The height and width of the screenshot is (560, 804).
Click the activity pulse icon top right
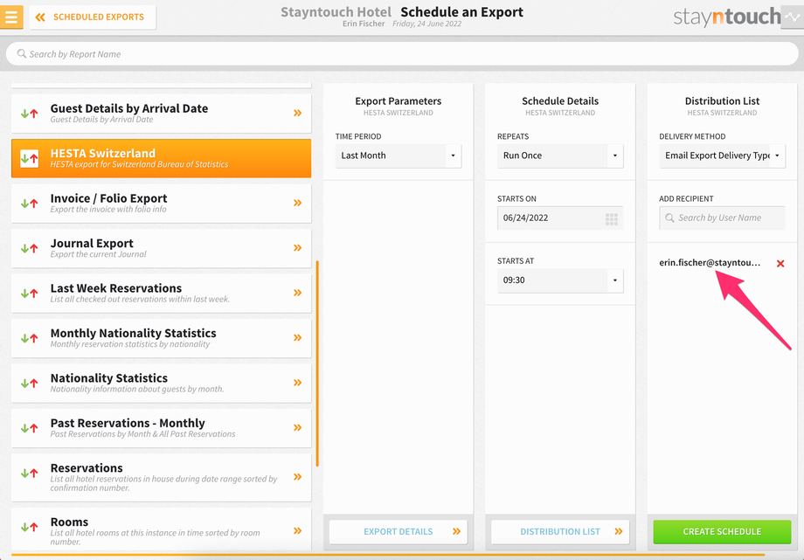tap(793, 17)
